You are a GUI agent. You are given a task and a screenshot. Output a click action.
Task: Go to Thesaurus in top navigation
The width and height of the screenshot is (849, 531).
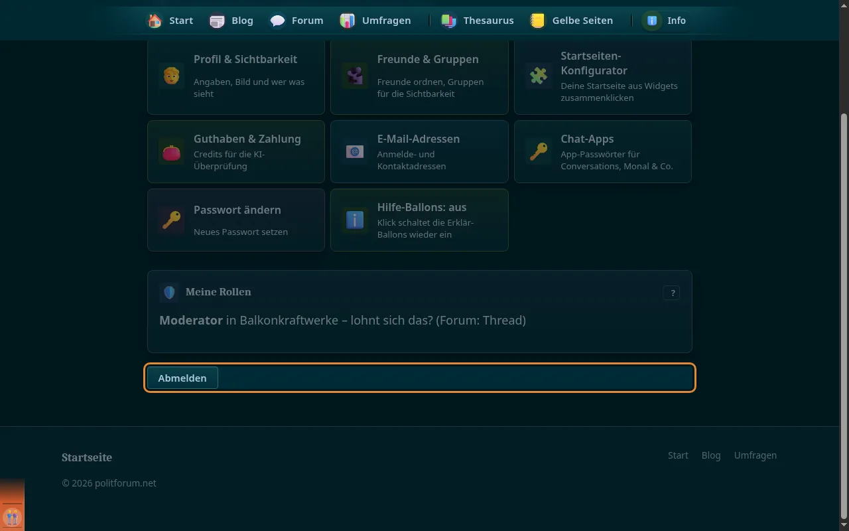tap(478, 21)
